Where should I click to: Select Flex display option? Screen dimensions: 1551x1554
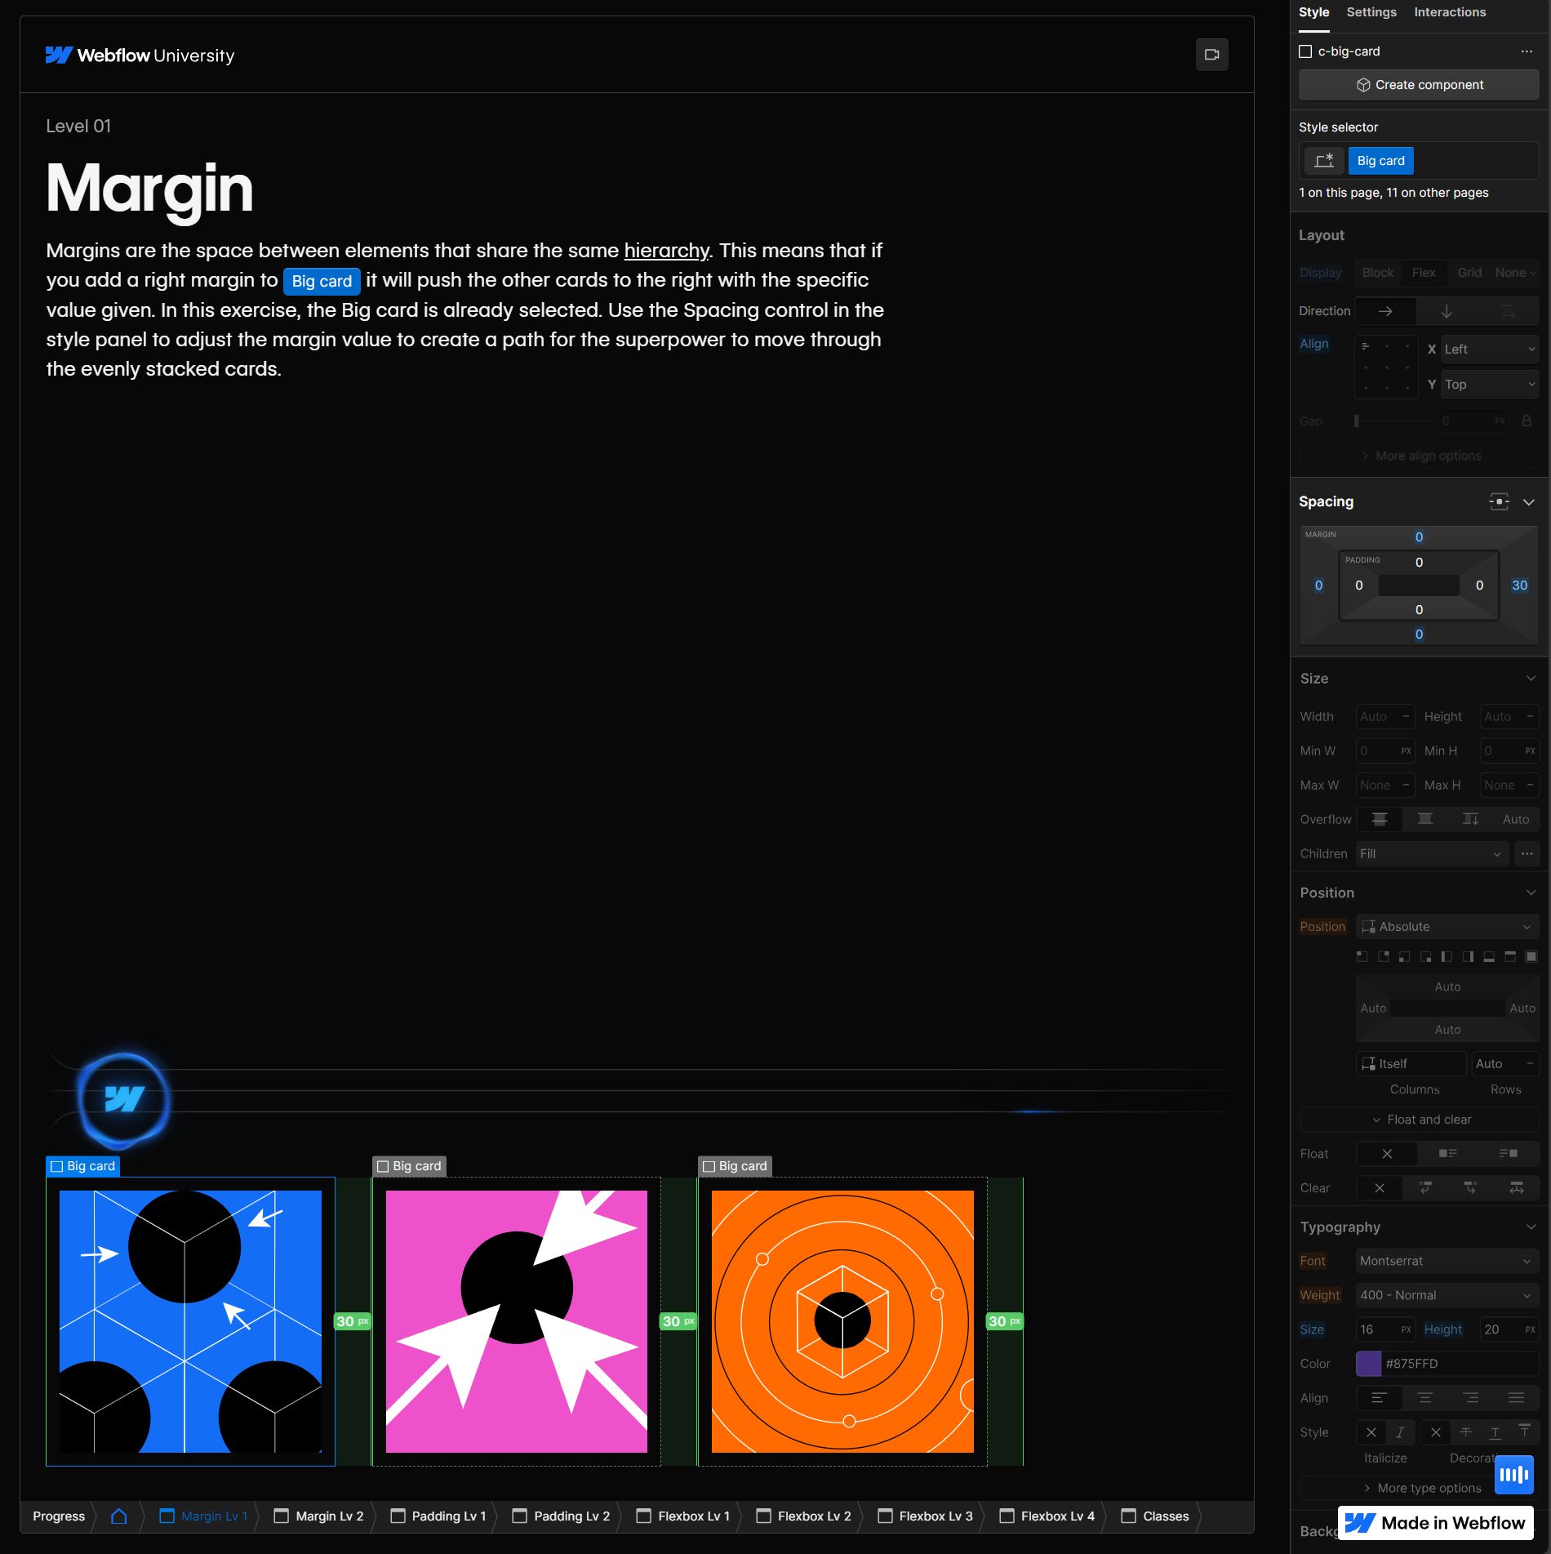click(x=1424, y=273)
